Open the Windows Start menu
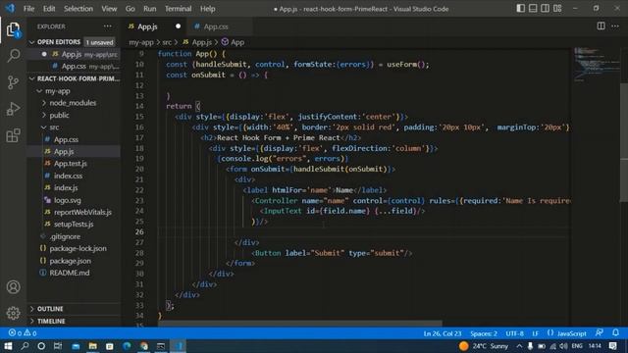This screenshot has width=628, height=353. tap(8, 346)
